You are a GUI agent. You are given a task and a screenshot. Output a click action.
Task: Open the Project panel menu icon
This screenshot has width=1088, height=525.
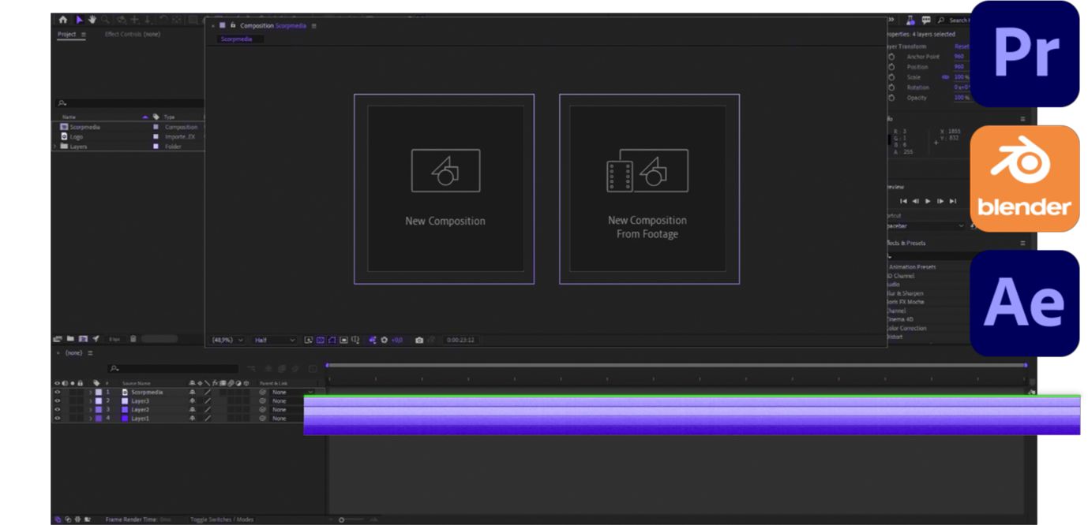84,35
